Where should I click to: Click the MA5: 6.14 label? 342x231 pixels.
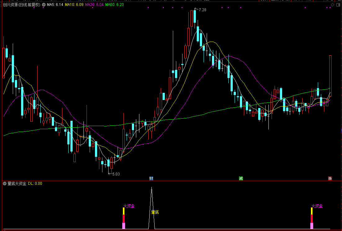(x=55, y=5)
